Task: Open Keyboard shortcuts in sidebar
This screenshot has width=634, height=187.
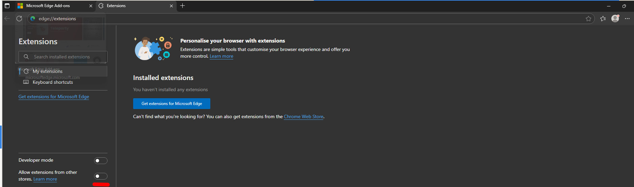Action: tap(53, 82)
